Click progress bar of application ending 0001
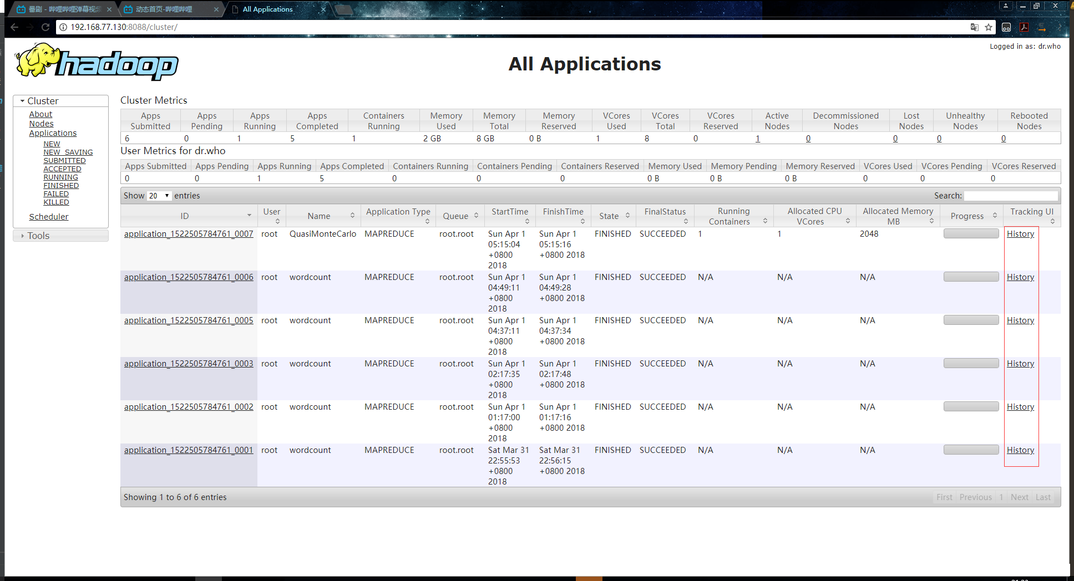 point(971,450)
